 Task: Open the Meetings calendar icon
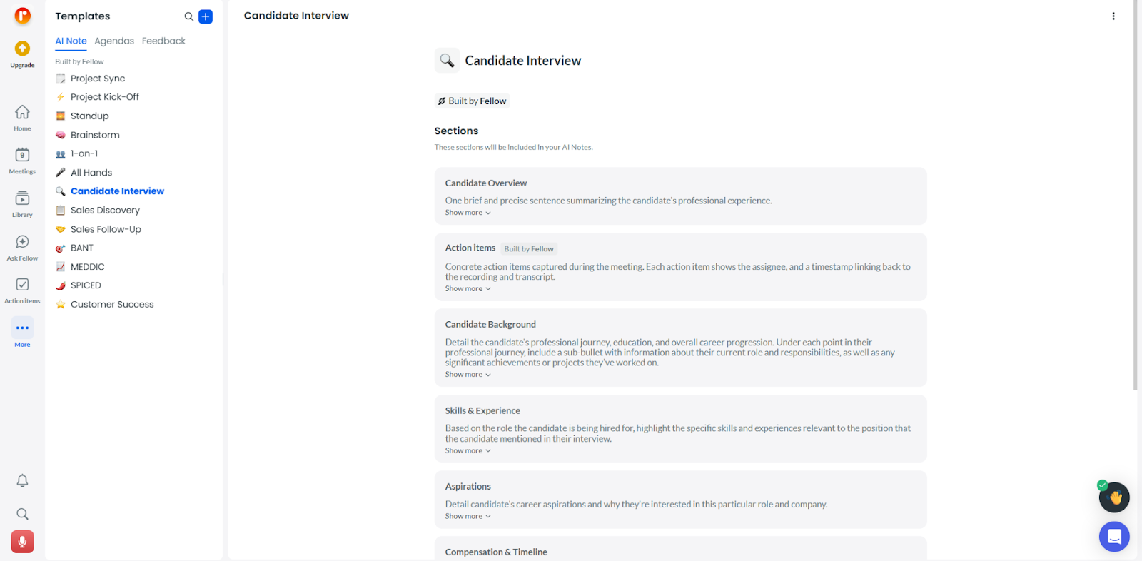(x=22, y=156)
